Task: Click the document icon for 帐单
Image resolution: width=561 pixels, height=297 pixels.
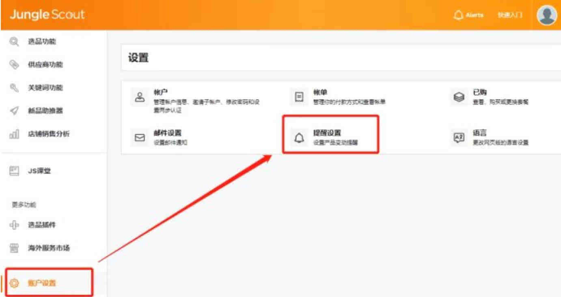Action: pos(299,98)
